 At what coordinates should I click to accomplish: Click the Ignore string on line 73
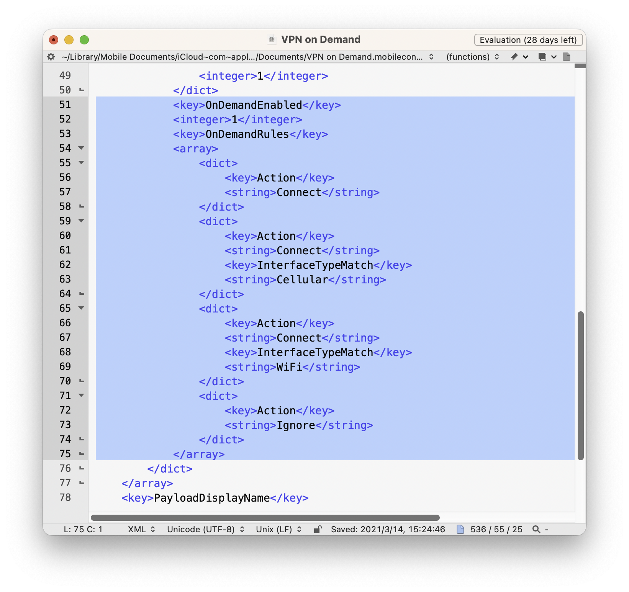click(296, 425)
